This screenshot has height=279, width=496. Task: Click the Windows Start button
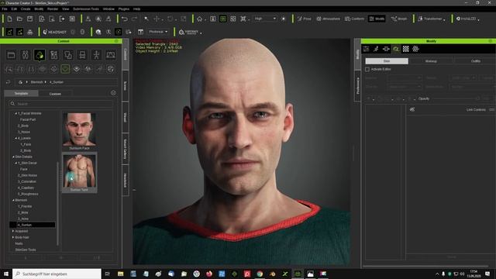pyautogui.click(x=5, y=274)
